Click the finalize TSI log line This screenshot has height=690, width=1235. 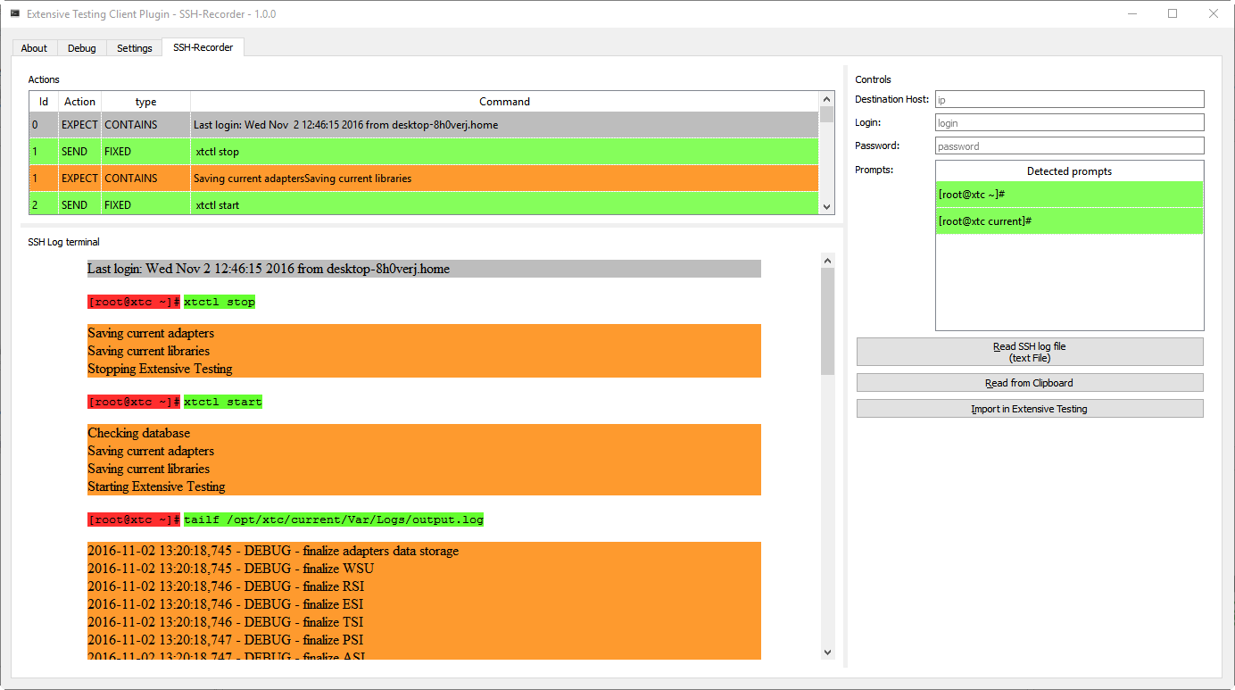coord(226,622)
